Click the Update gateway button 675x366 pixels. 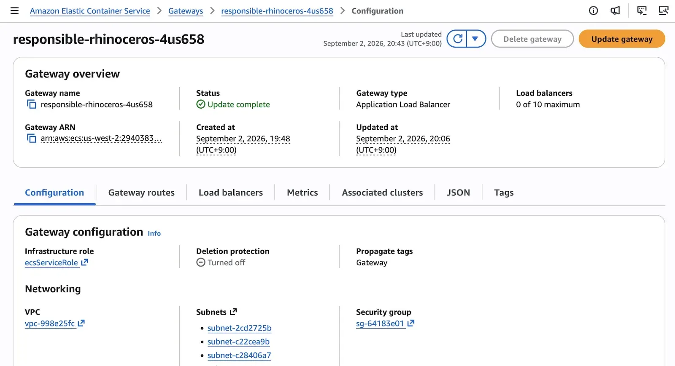[622, 39]
